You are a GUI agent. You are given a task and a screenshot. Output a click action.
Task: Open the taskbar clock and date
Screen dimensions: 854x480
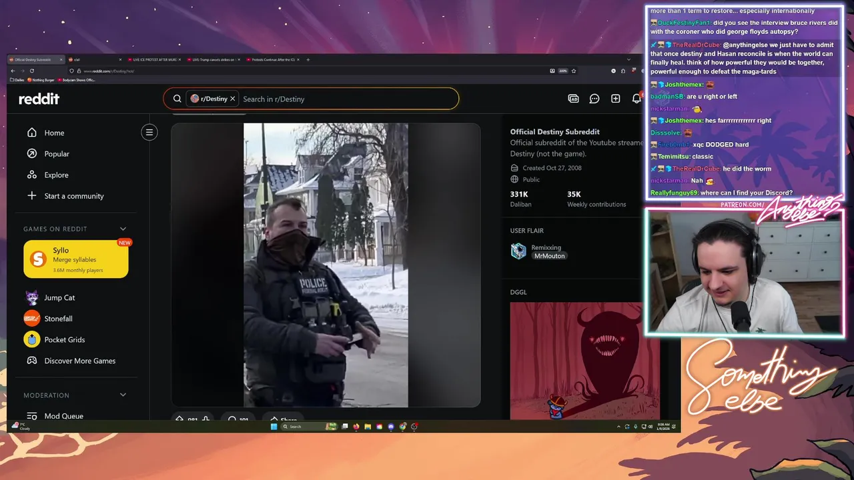pyautogui.click(x=663, y=427)
